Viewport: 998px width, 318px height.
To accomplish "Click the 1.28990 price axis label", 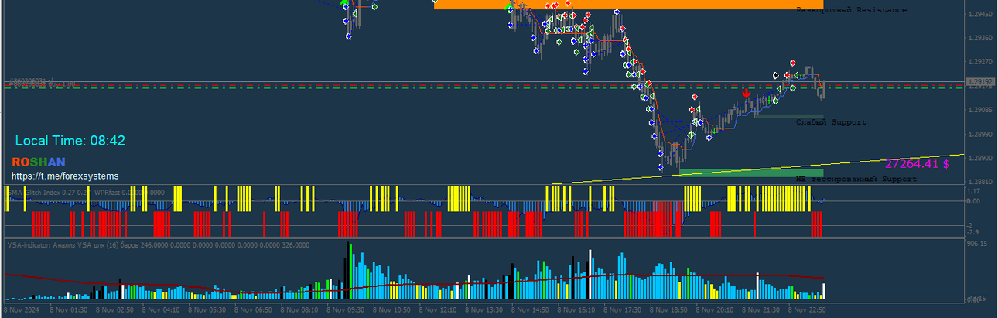I will coord(980,134).
